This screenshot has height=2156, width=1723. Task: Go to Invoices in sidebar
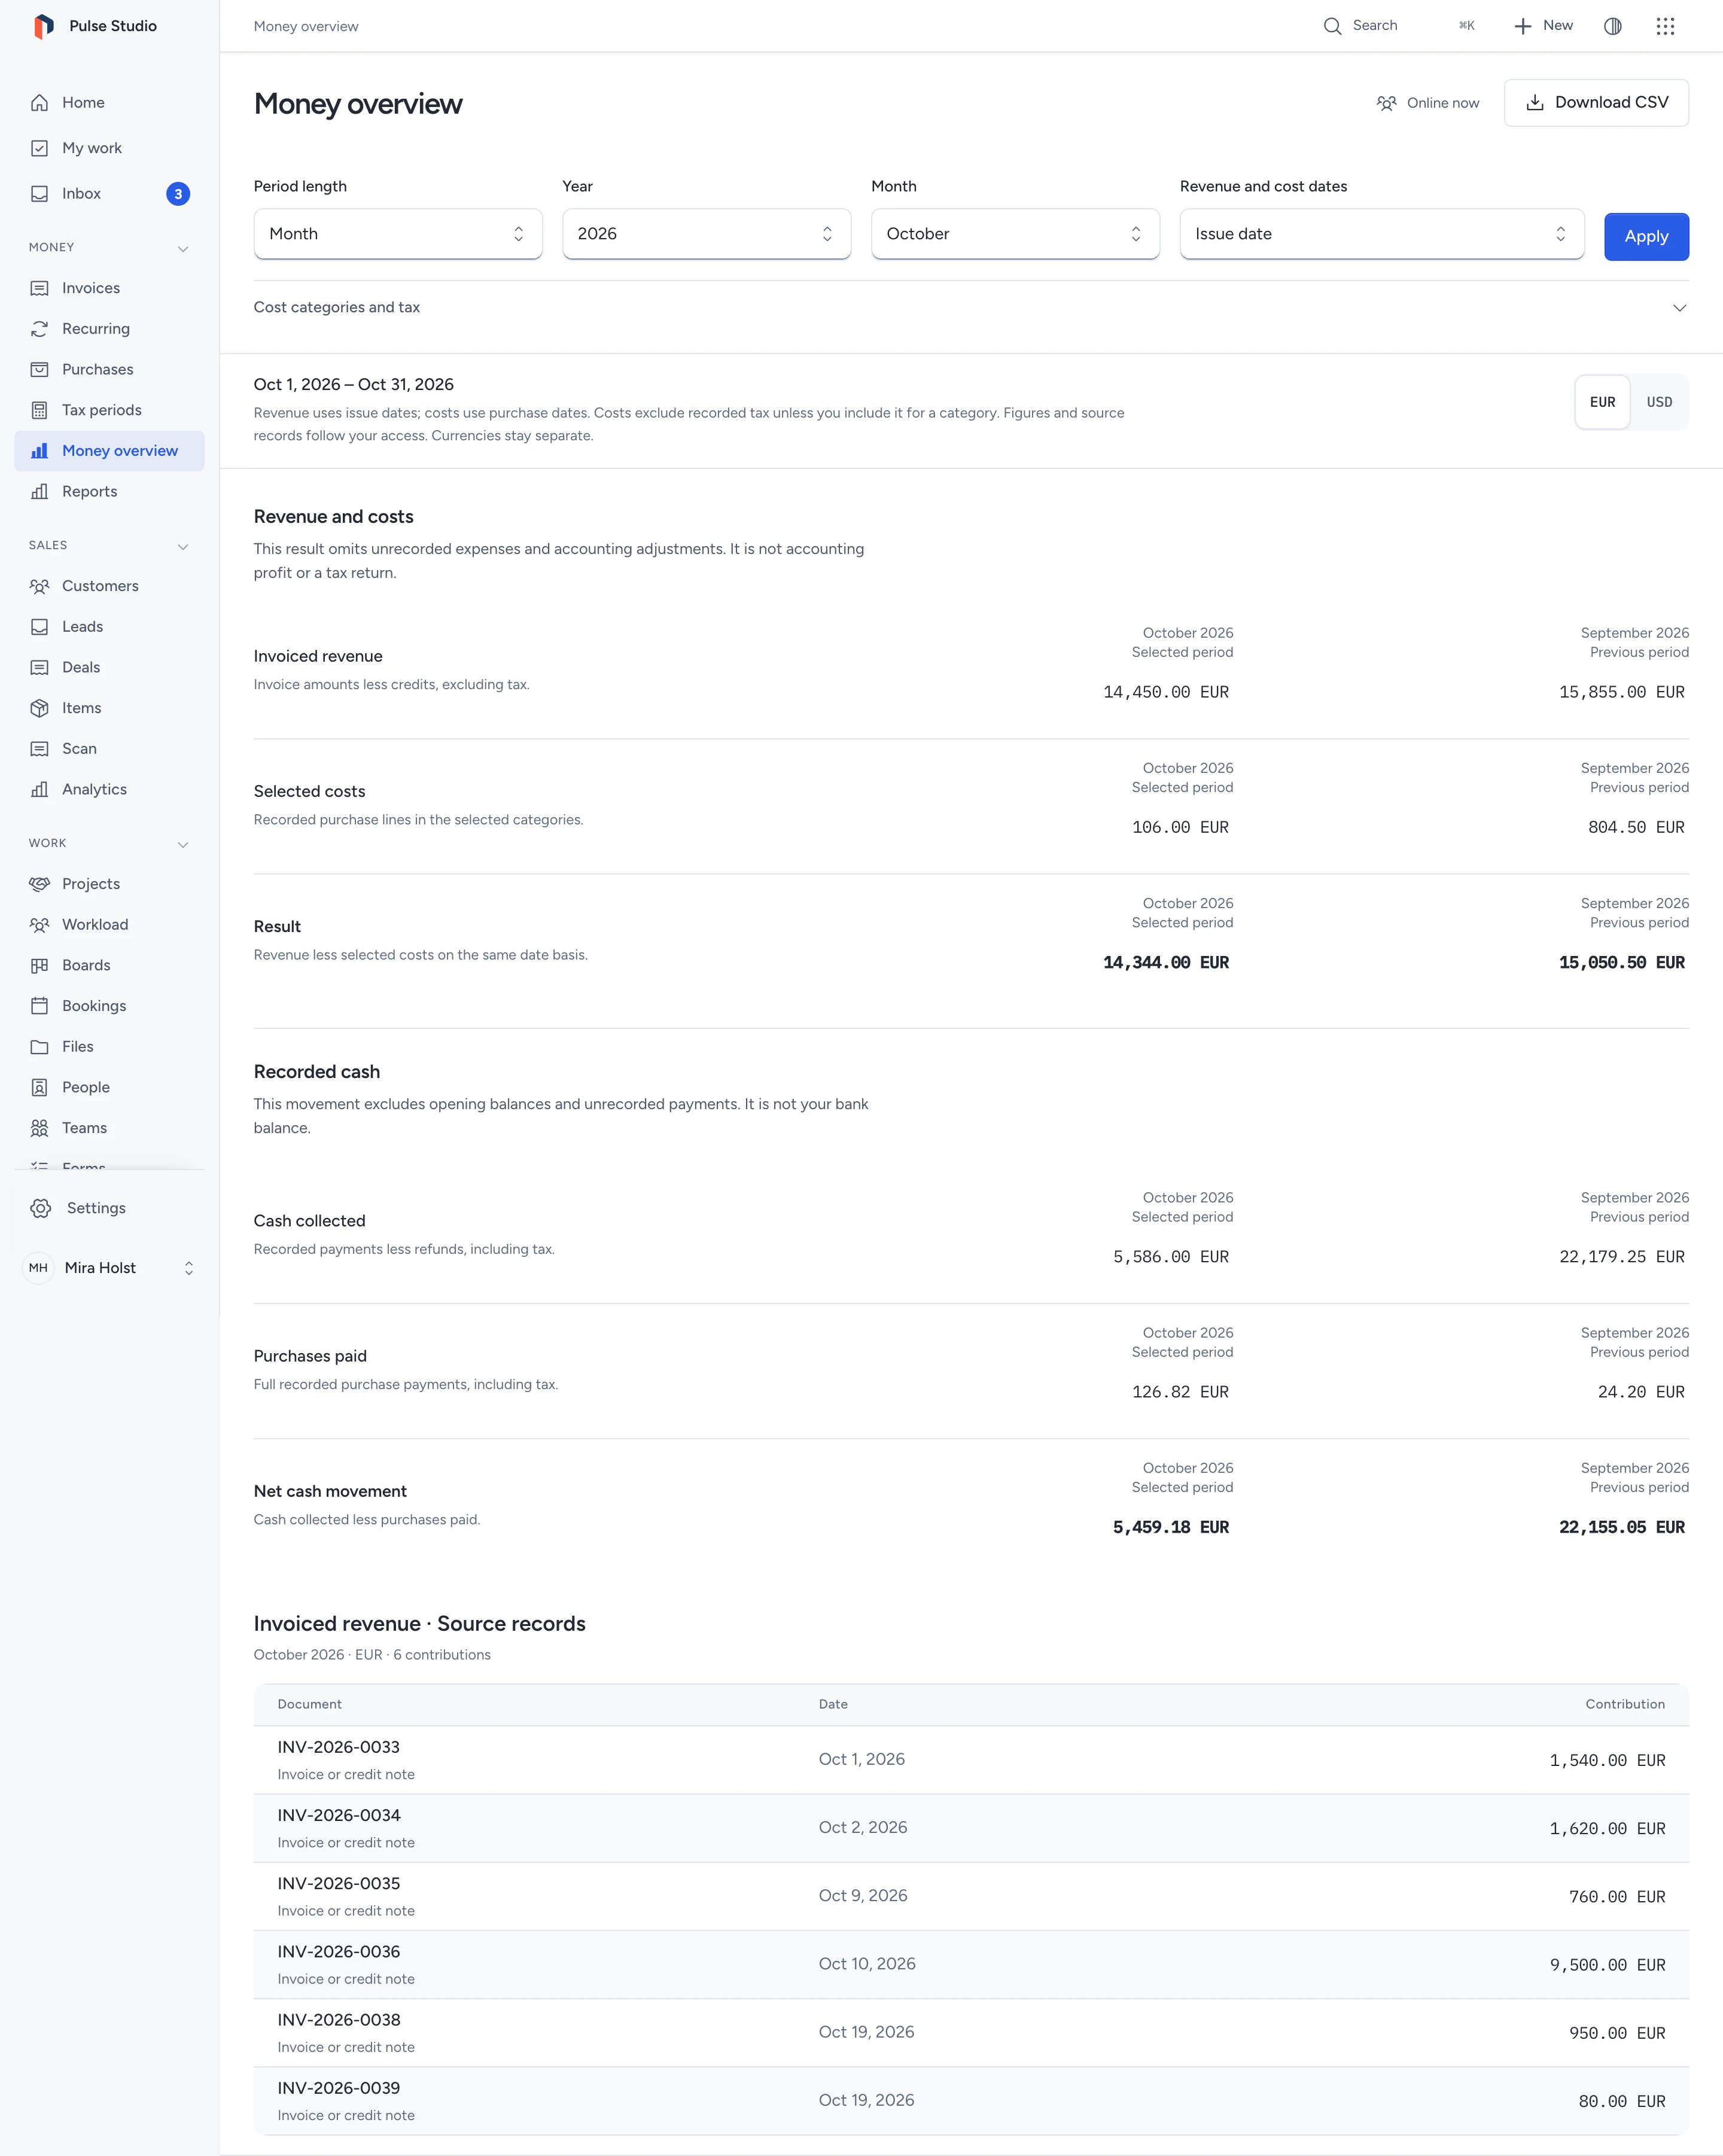point(110,288)
